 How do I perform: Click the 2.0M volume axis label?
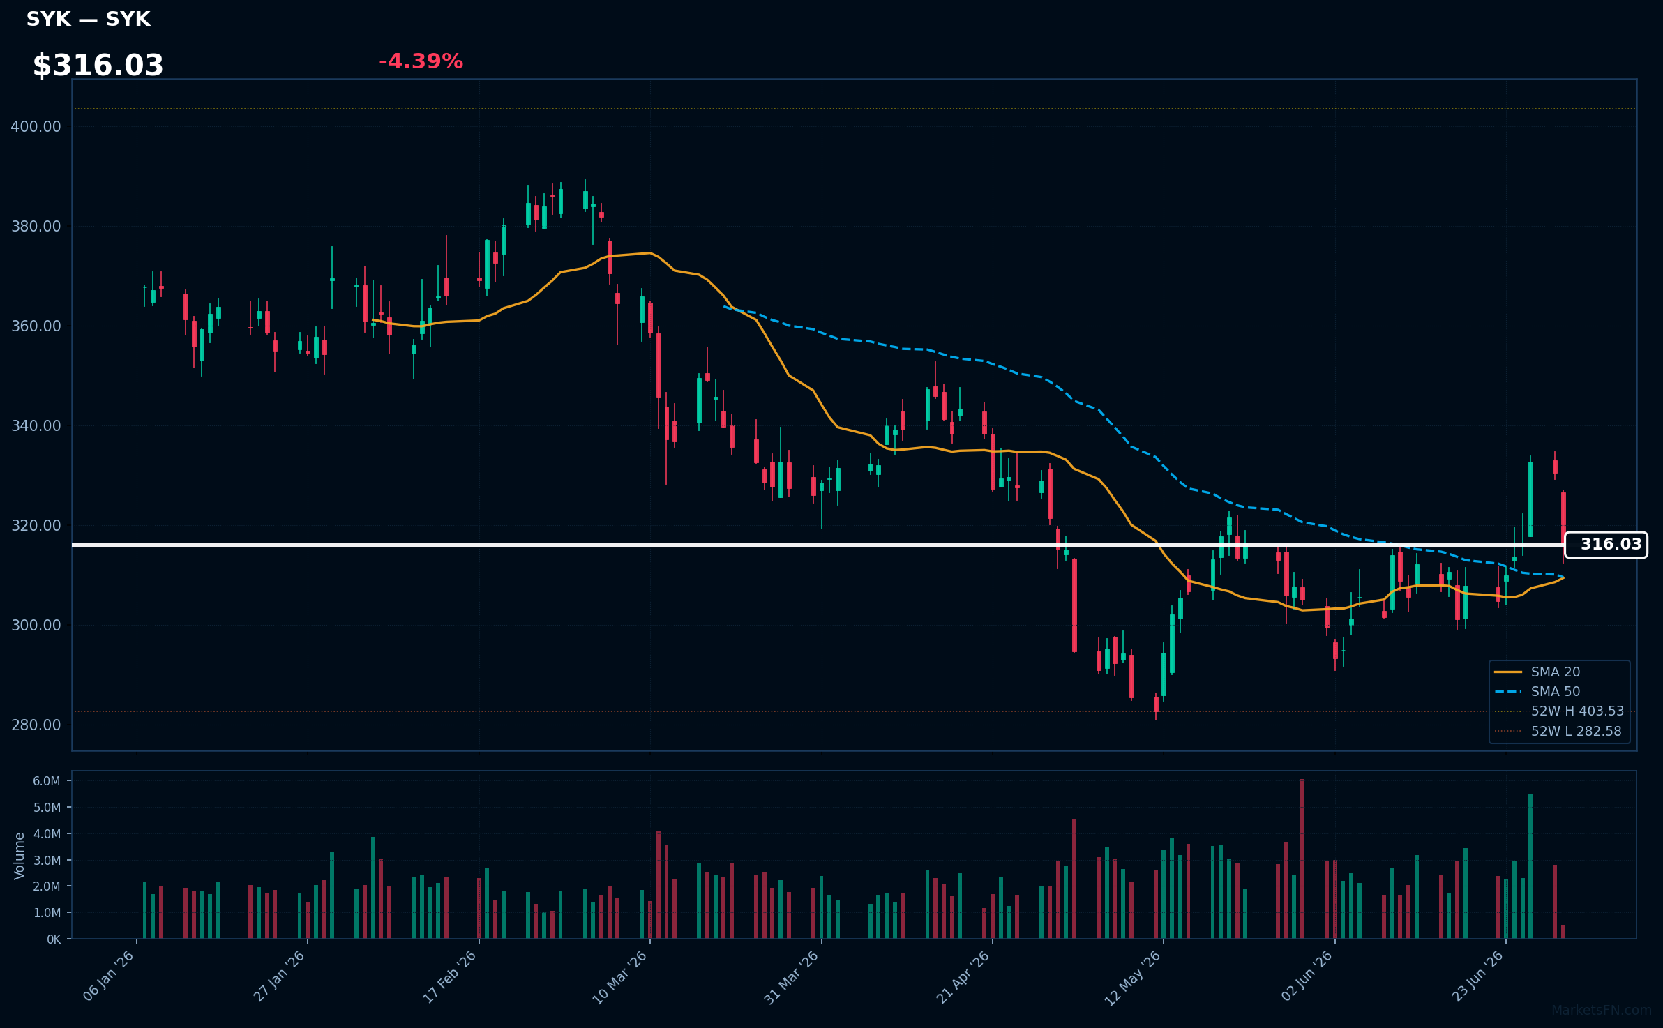click(x=47, y=886)
